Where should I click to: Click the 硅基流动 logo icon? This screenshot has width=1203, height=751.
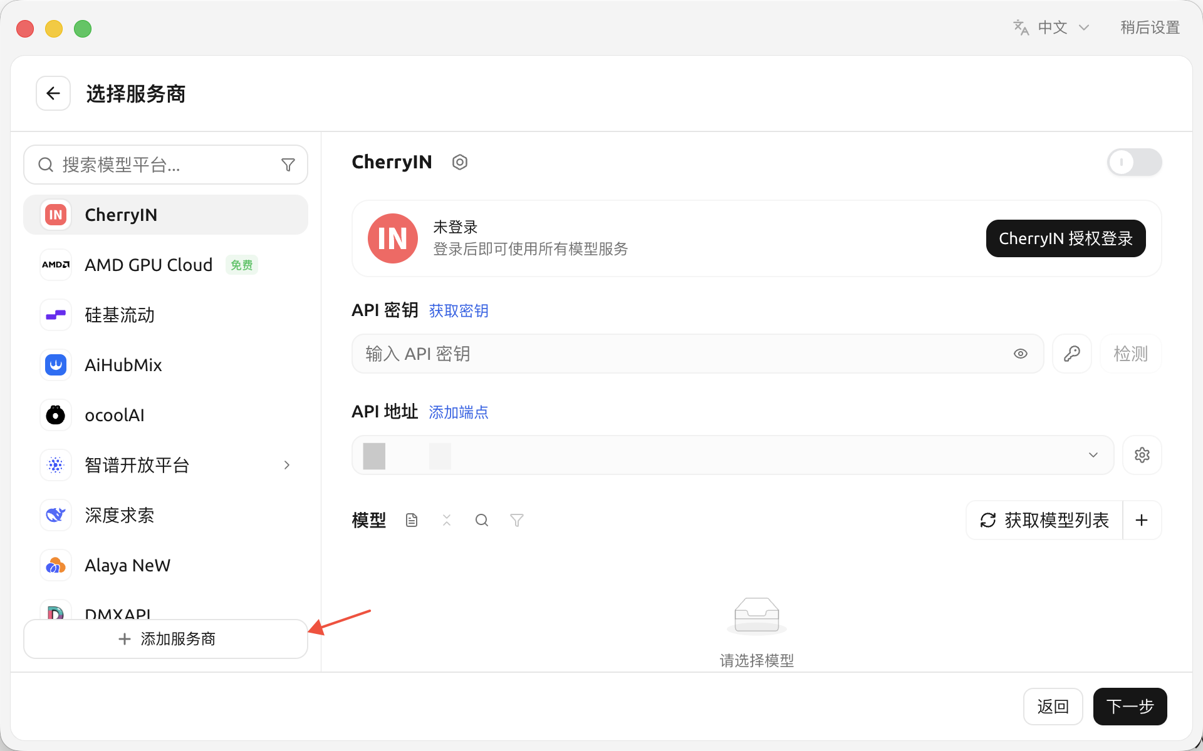pyautogui.click(x=56, y=315)
